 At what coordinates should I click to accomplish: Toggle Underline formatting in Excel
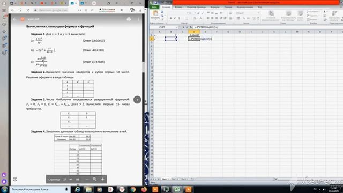point(178,18)
